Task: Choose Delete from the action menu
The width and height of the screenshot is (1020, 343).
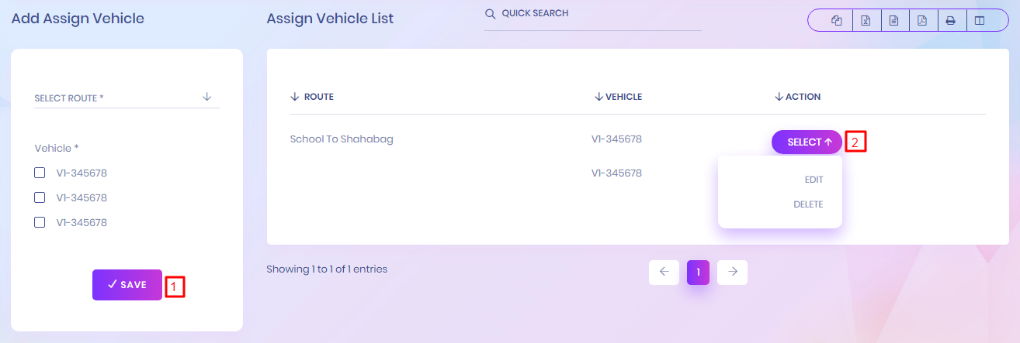Action: pos(807,204)
